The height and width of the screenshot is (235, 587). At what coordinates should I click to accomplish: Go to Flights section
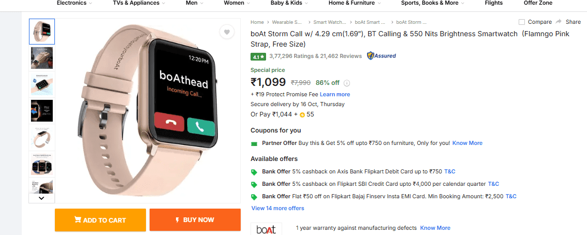tap(494, 3)
